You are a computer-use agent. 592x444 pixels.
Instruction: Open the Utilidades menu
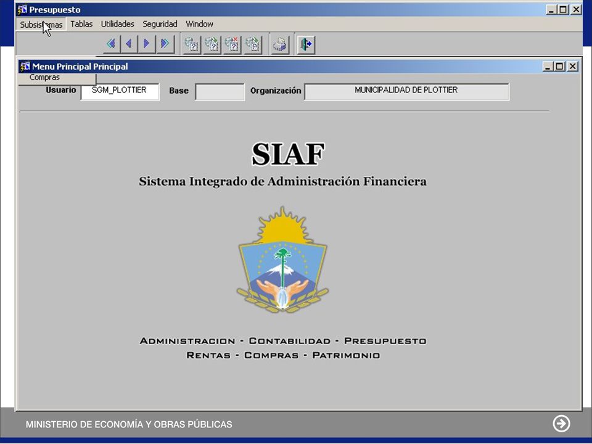(x=117, y=24)
